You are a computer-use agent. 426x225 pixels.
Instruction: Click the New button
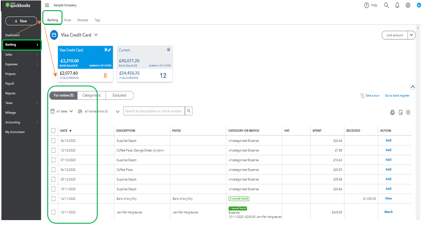point(21,21)
